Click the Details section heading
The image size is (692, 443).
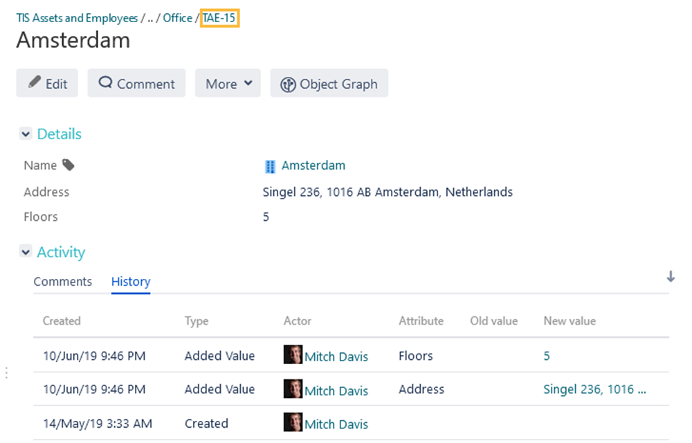tap(59, 134)
